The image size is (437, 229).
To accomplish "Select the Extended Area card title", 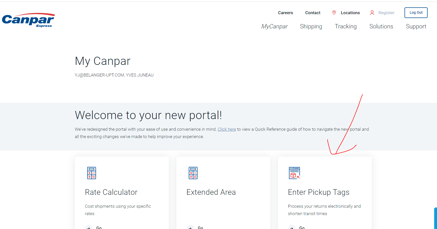I will point(211,192).
